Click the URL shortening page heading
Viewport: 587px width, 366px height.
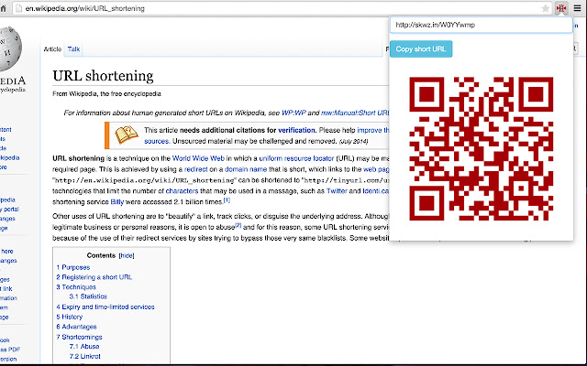[x=103, y=76]
